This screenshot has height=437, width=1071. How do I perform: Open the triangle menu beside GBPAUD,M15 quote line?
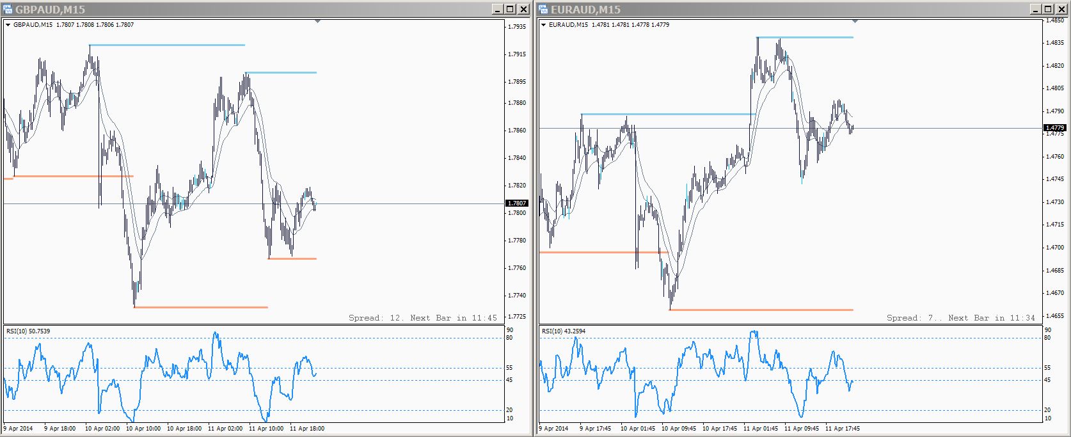(x=8, y=25)
